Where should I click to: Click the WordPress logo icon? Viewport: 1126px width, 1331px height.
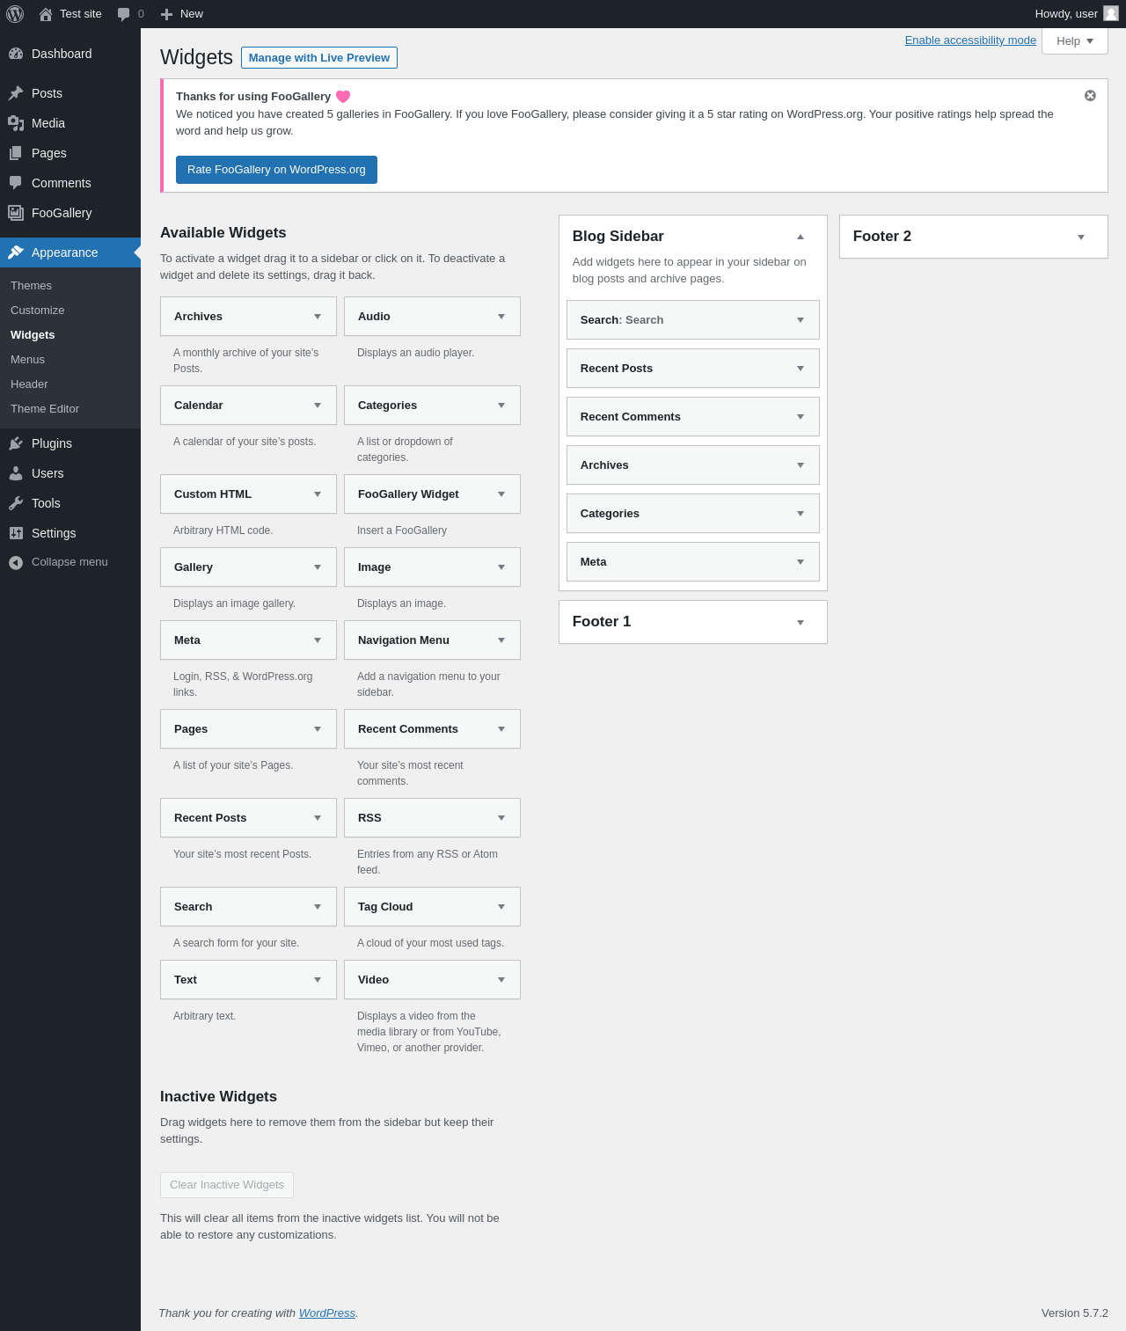(15, 14)
